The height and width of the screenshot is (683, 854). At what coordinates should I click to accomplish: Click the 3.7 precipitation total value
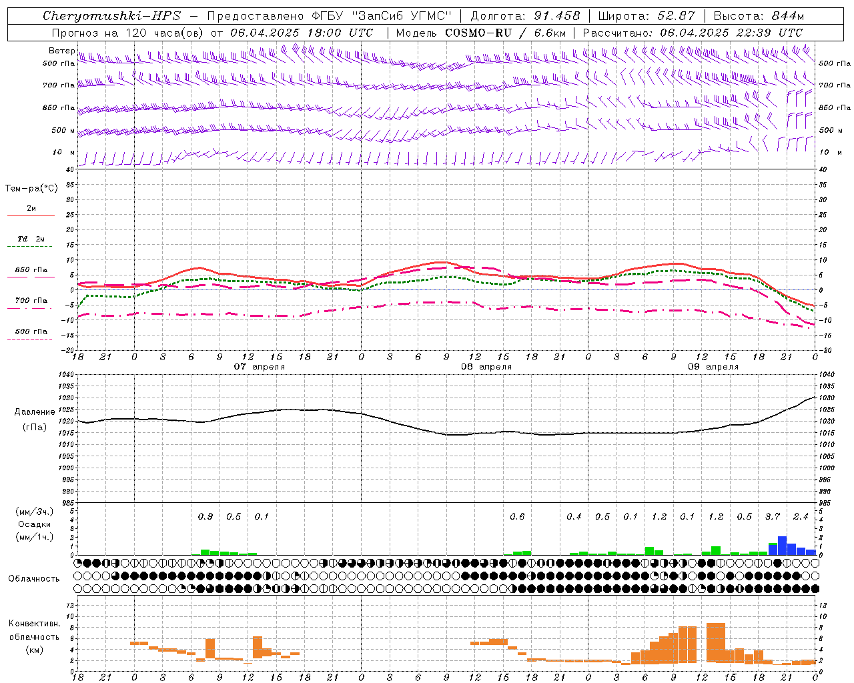click(773, 517)
